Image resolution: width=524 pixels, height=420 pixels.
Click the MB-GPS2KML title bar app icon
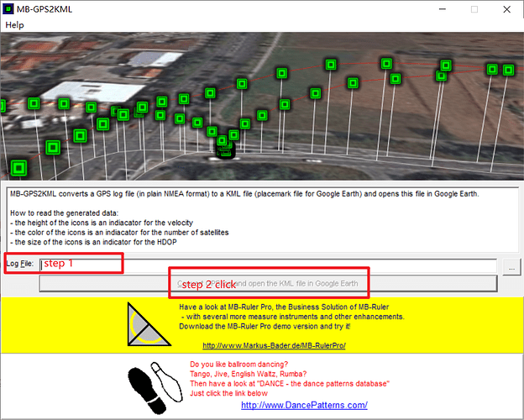[x=11, y=9]
